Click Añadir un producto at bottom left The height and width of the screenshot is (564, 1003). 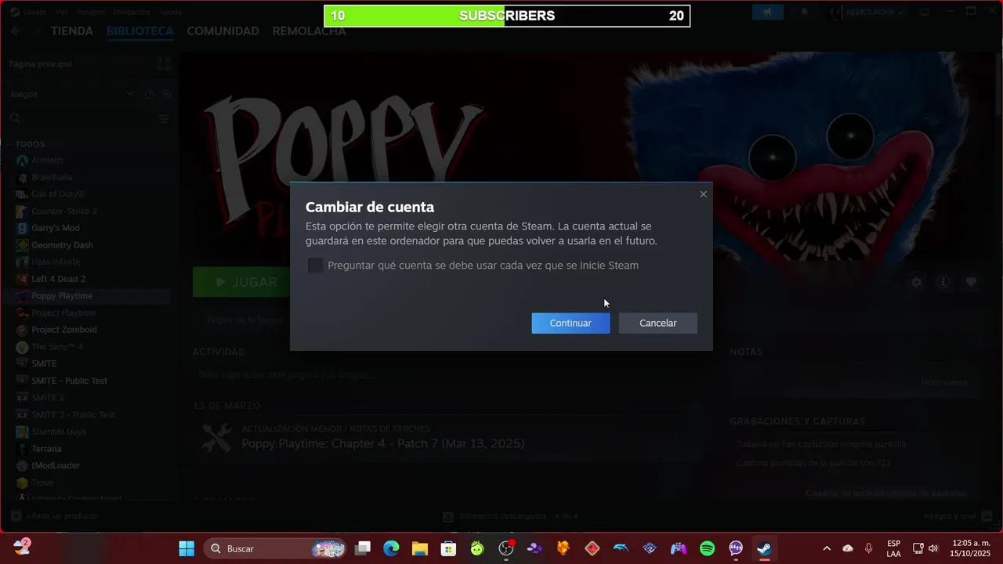point(54,516)
